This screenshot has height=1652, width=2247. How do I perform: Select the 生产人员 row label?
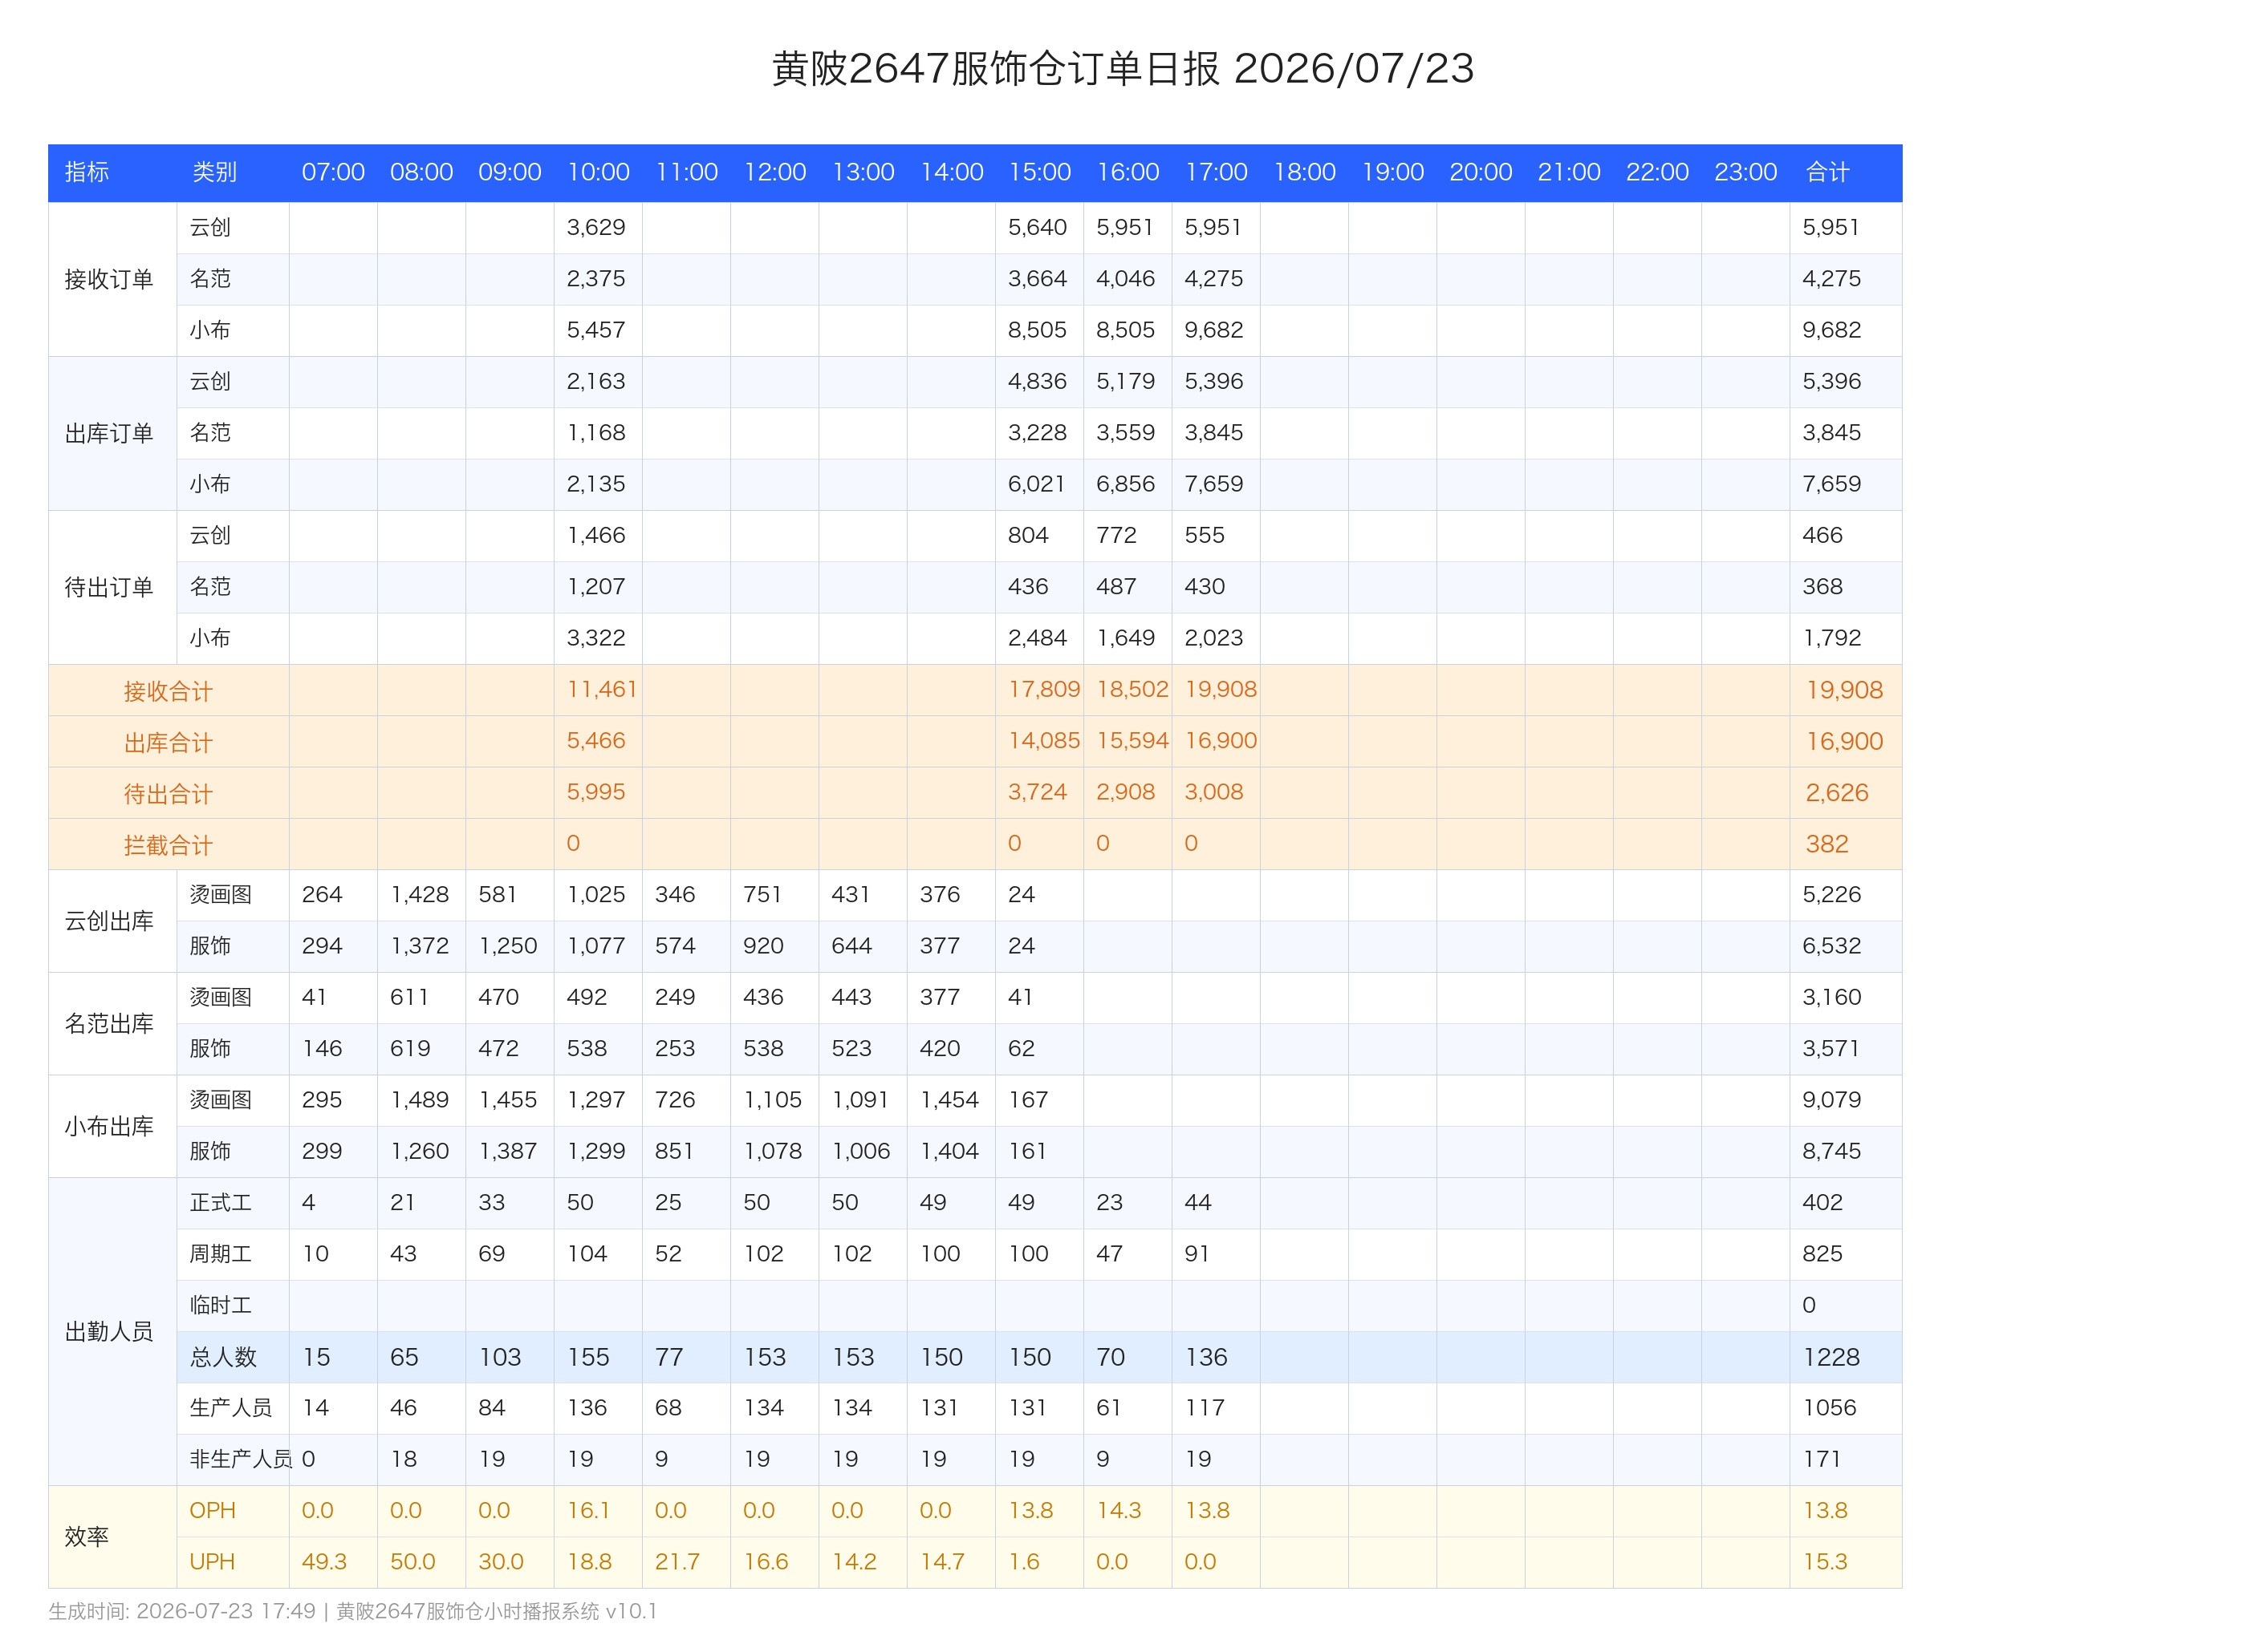point(231,1408)
